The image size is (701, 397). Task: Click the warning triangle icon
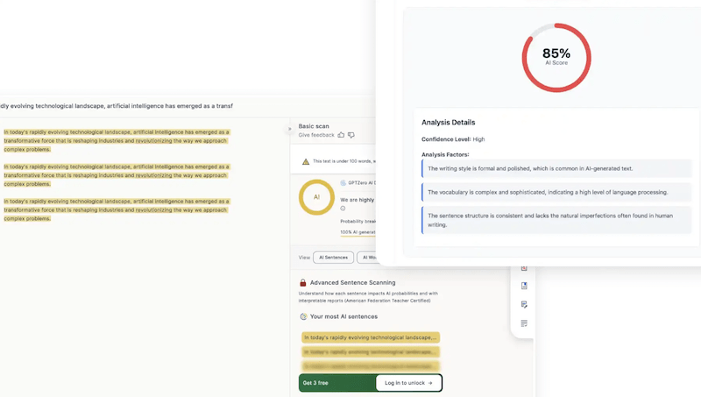[305, 161]
